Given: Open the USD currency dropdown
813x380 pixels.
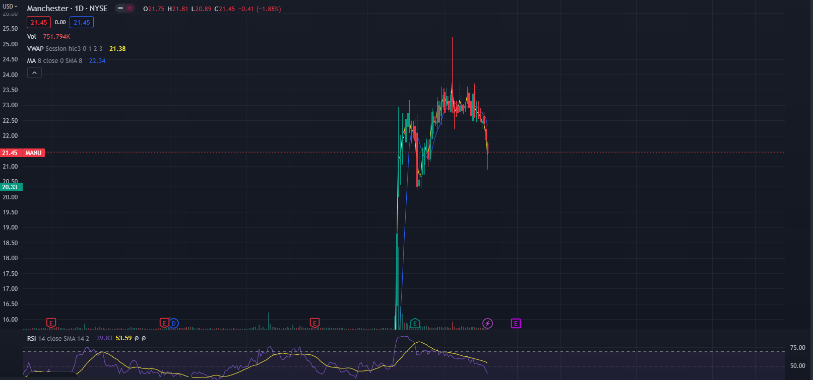Looking at the screenshot, I should [10, 7].
